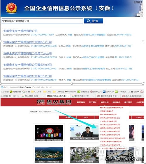
Task: Open result 安徽金实资产管理有限公司
Action: click(x=20, y=31)
